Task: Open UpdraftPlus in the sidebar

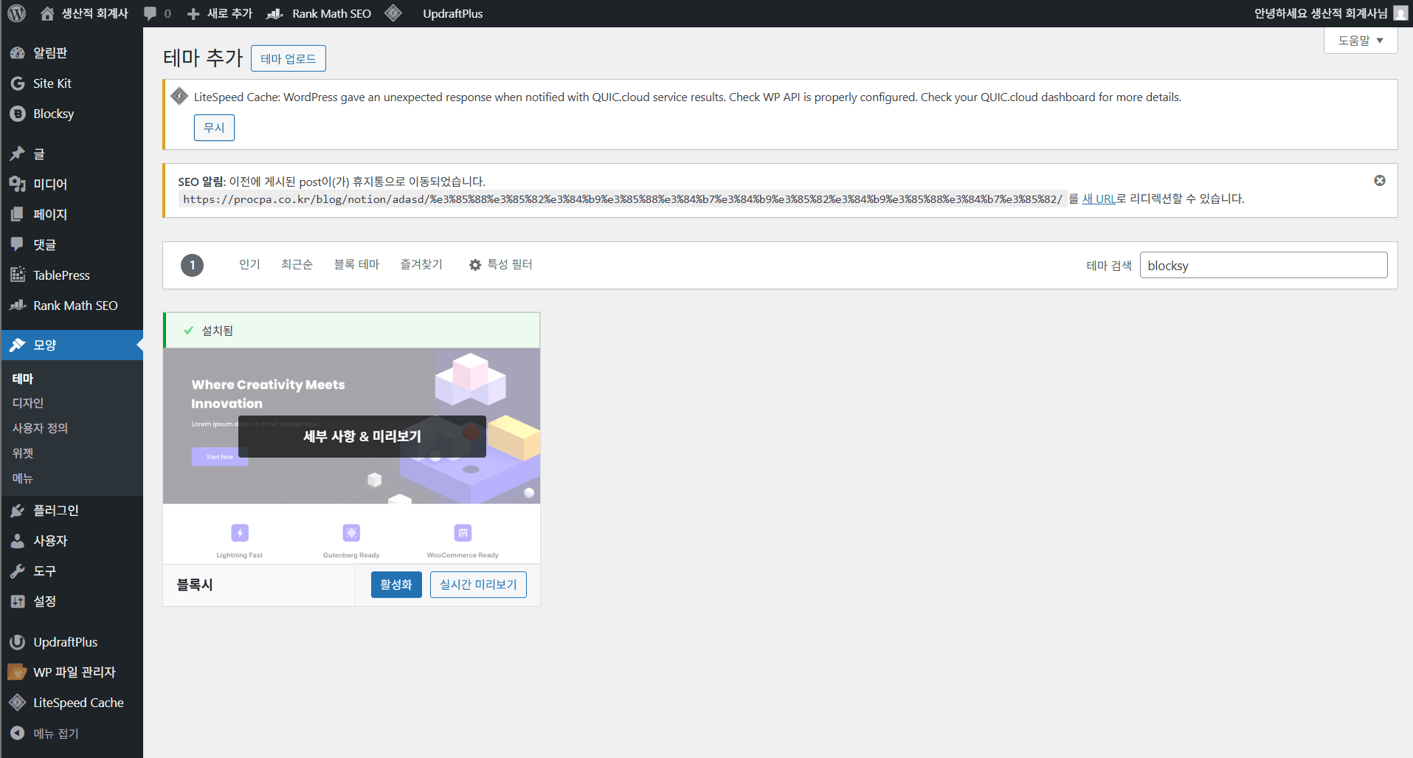Action: pos(65,642)
